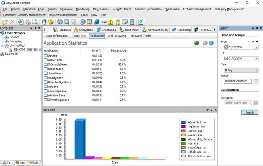This screenshot has width=263, height=166.
Task: Click the red X delete toolbar icon
Action: click(x=12, y=22)
